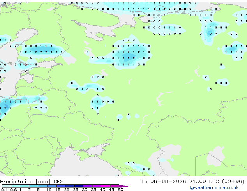Click the '(00+96)' forecast offset text
This screenshot has width=247, height=191.
coord(233,182)
